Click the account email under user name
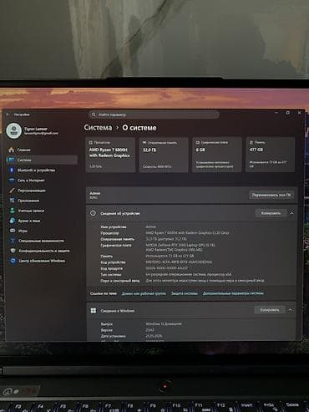This screenshot has width=309, height=412. (x=41, y=134)
